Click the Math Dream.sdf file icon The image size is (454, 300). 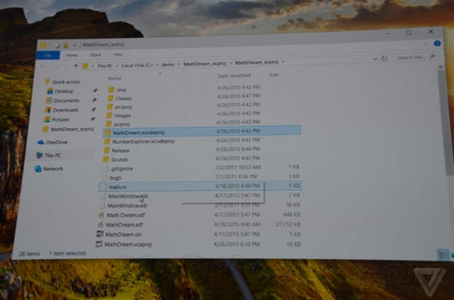[x=101, y=215]
